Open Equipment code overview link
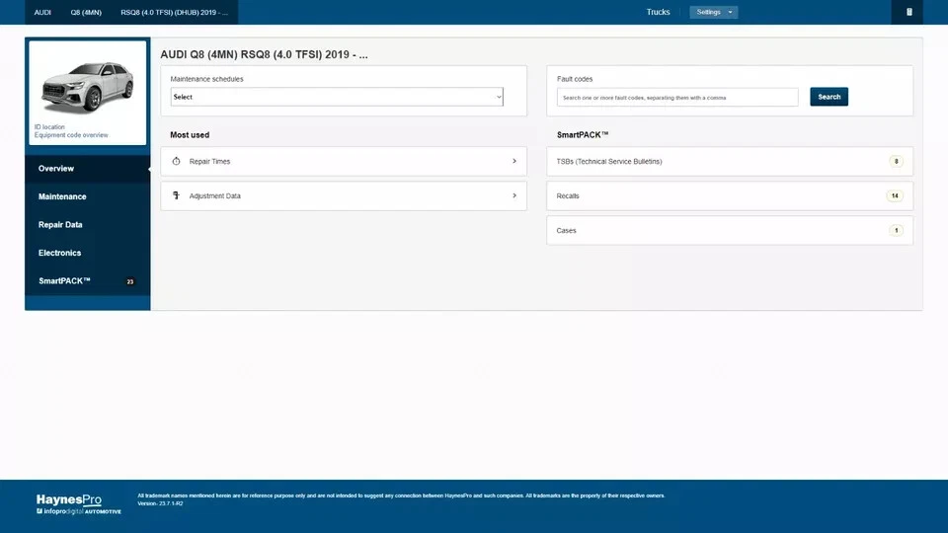 click(x=71, y=135)
